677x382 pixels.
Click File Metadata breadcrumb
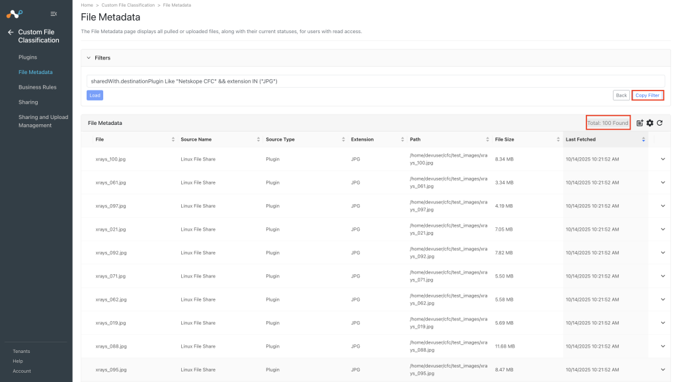(x=177, y=5)
